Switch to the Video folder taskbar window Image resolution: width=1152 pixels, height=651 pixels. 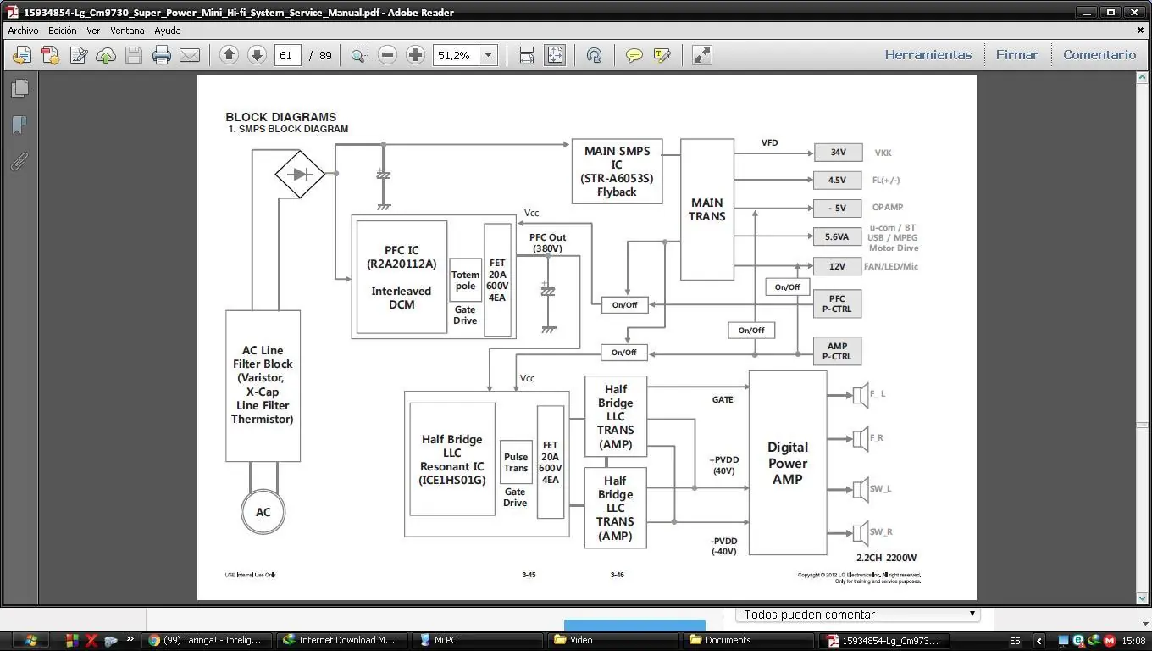point(612,640)
